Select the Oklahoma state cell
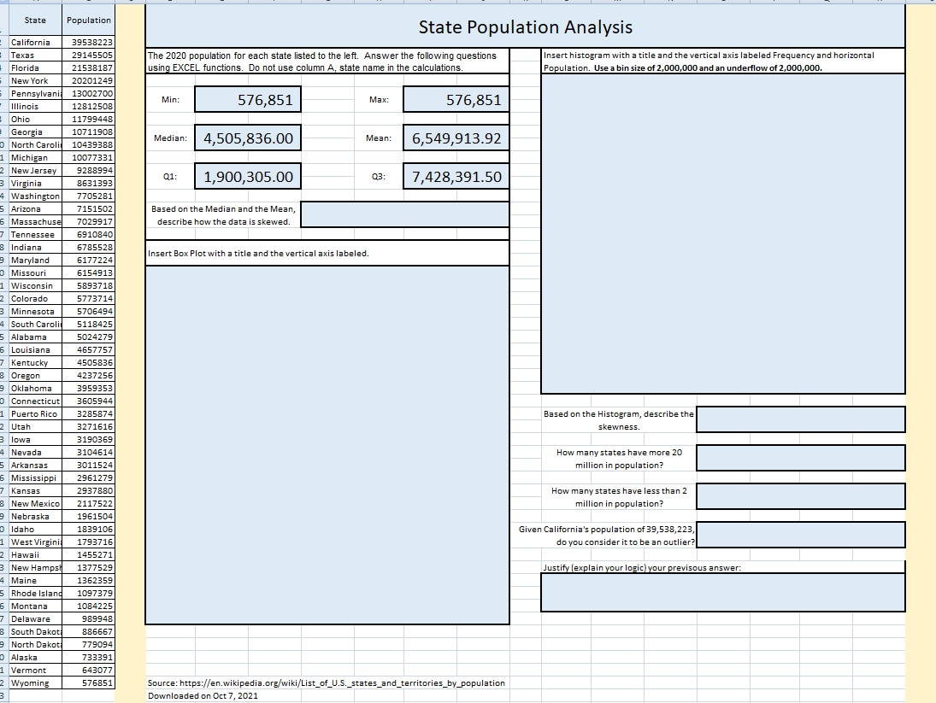936x703 pixels. (x=35, y=388)
